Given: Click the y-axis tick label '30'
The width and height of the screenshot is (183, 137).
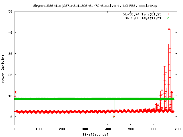Looking at the screenshot, I should coord(11,54).
